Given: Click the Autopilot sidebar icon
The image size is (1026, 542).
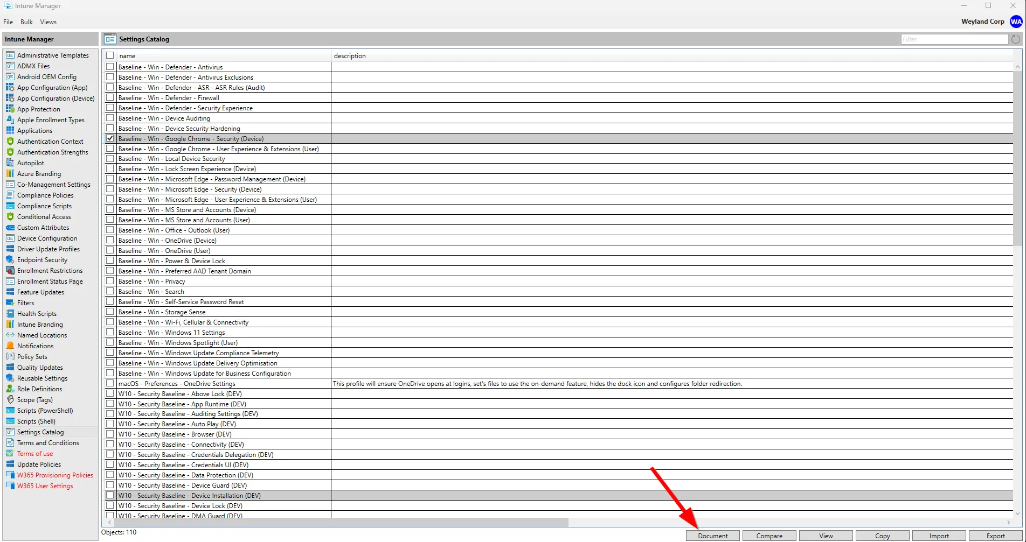Looking at the screenshot, I should point(10,163).
